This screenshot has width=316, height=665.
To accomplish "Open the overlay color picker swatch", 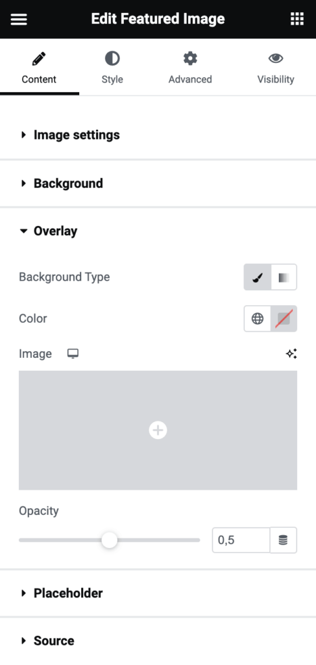I will (x=284, y=318).
